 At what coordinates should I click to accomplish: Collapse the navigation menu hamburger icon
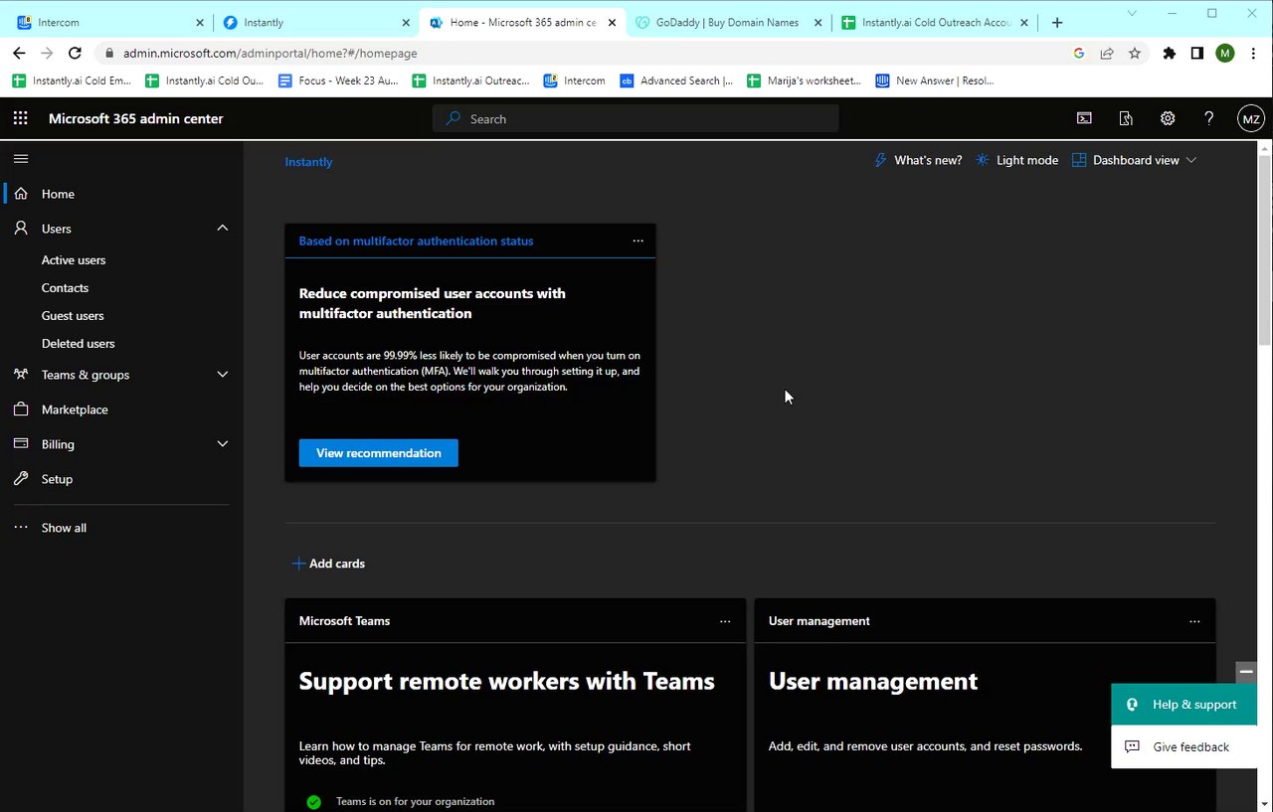coord(21,158)
